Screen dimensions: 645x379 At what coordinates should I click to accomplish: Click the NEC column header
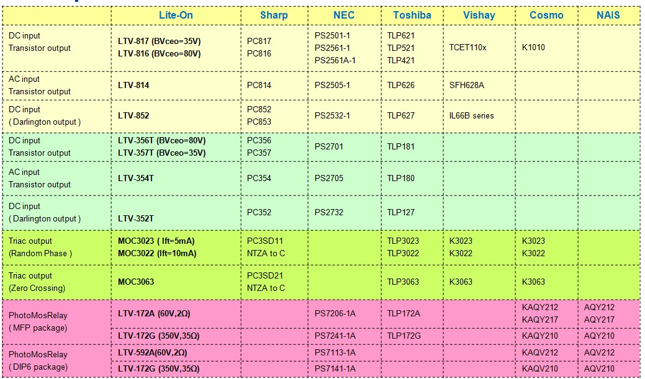point(343,16)
